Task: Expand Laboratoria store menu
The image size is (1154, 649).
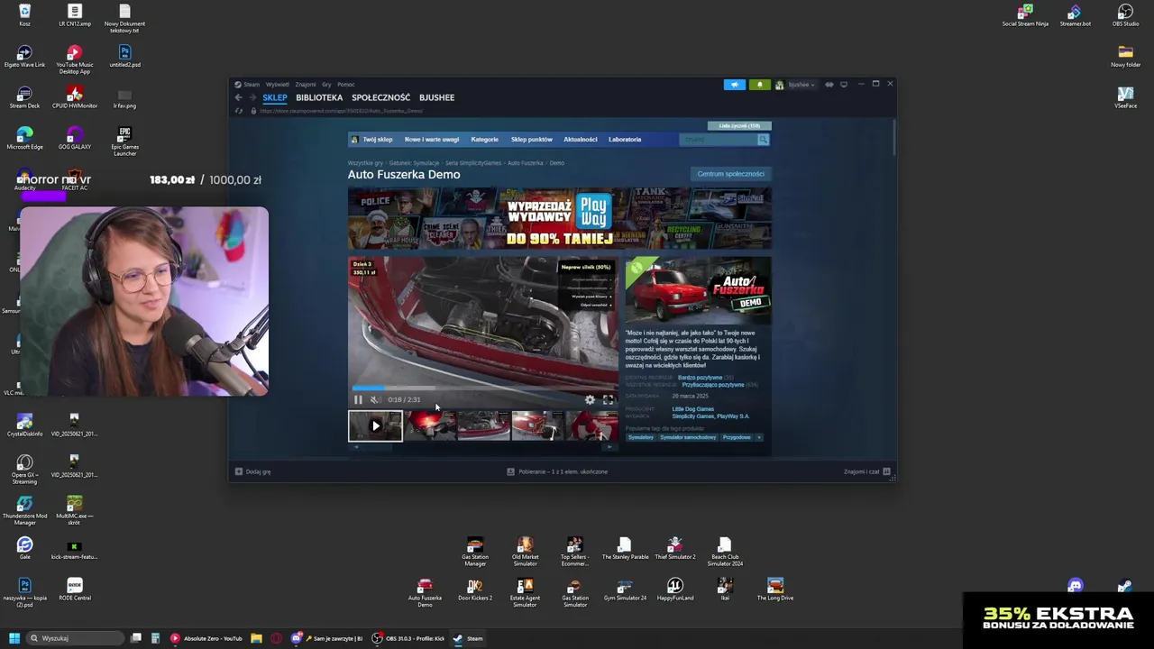Action: pos(625,140)
